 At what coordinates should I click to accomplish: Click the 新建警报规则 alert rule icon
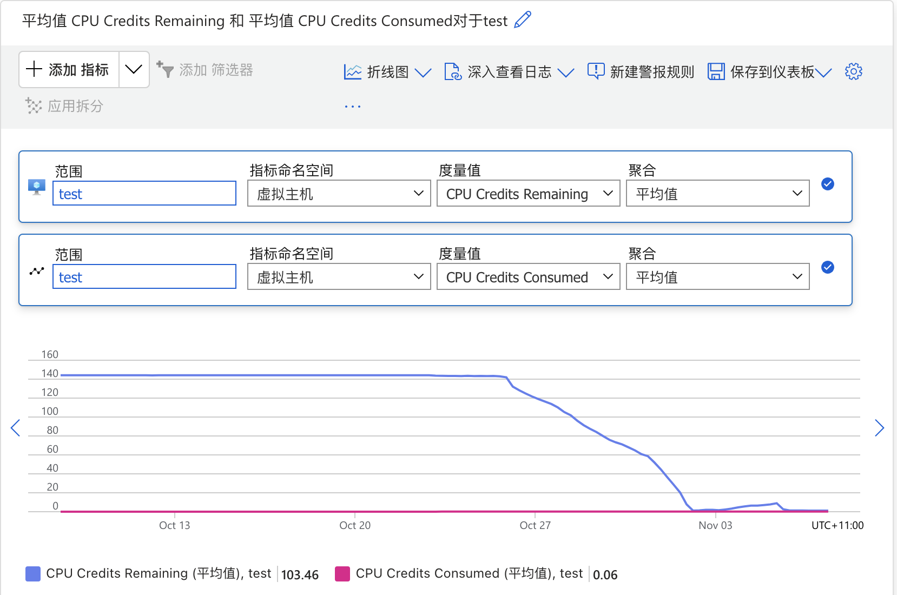tap(596, 71)
